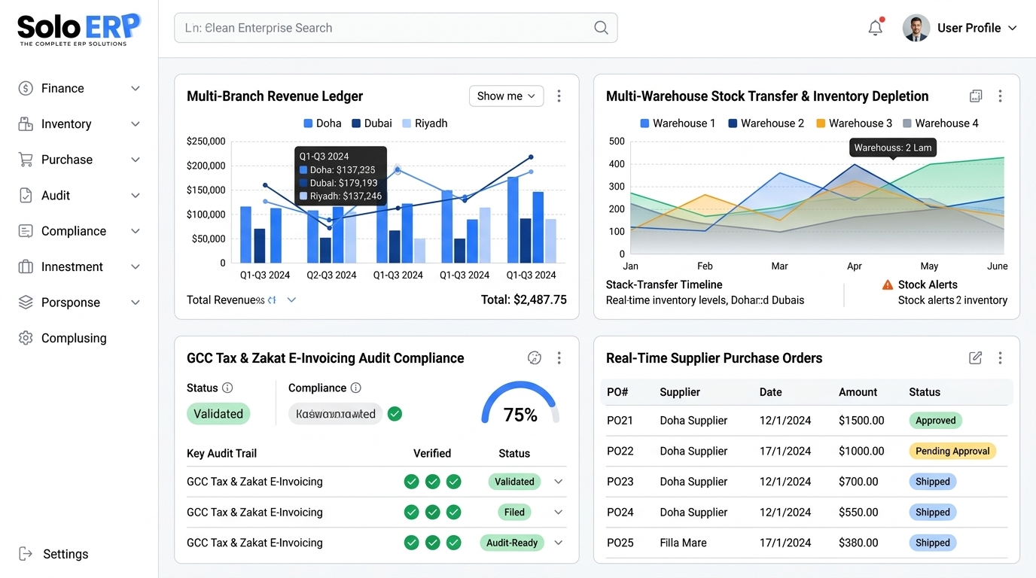Click the Approved badge for PO21
The width and height of the screenshot is (1036, 578).
(x=936, y=421)
